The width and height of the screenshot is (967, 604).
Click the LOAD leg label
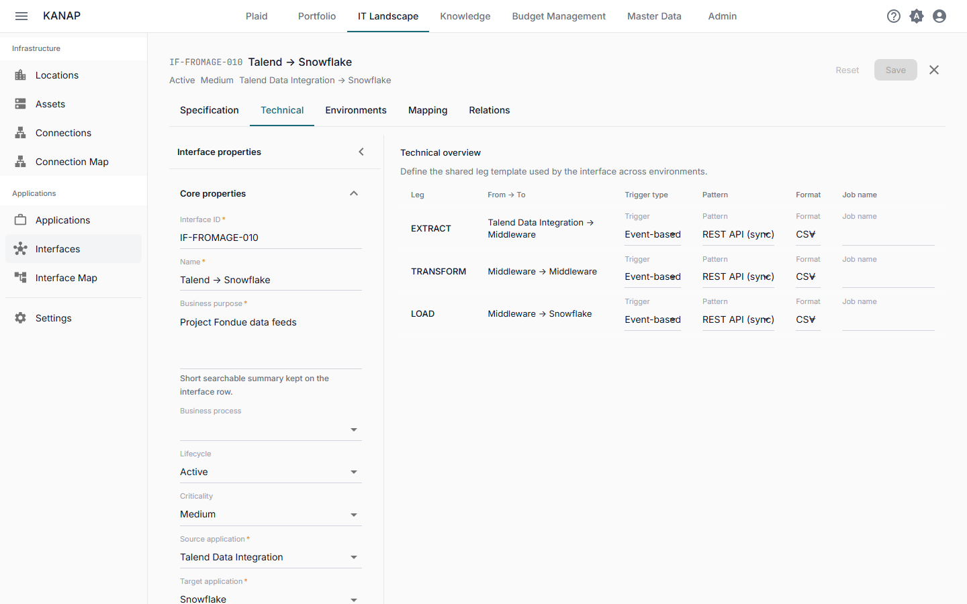click(x=423, y=313)
